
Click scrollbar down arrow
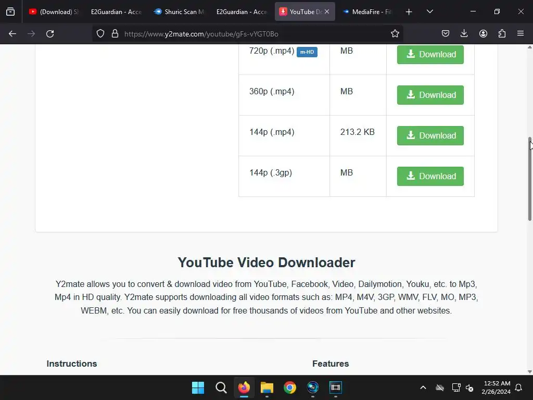tap(530, 372)
